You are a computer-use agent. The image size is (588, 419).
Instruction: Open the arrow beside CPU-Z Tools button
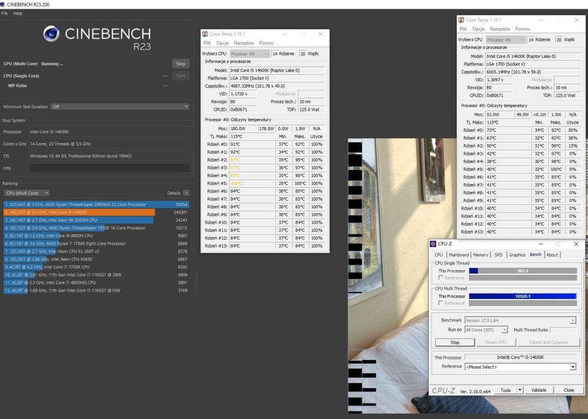(x=520, y=390)
